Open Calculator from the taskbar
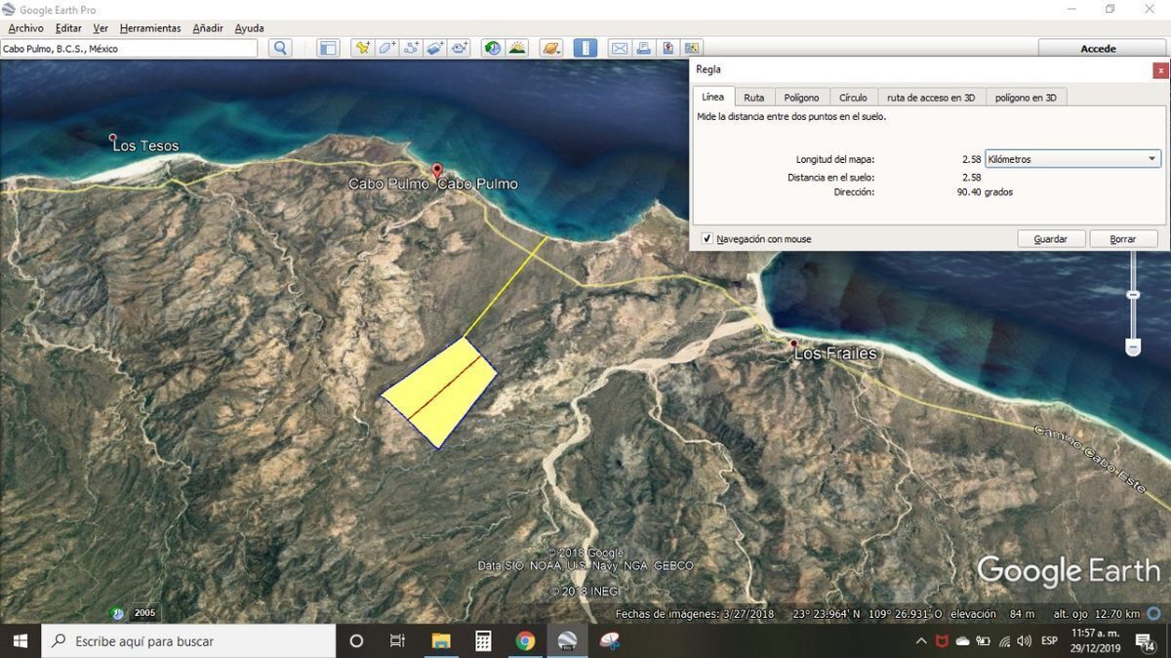Screen dimensions: 1171x658 click(483, 640)
